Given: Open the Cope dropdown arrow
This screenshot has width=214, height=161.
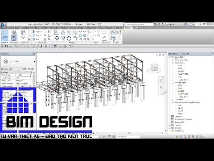Looking at the screenshot, I should pyautogui.click(x=42, y=32).
